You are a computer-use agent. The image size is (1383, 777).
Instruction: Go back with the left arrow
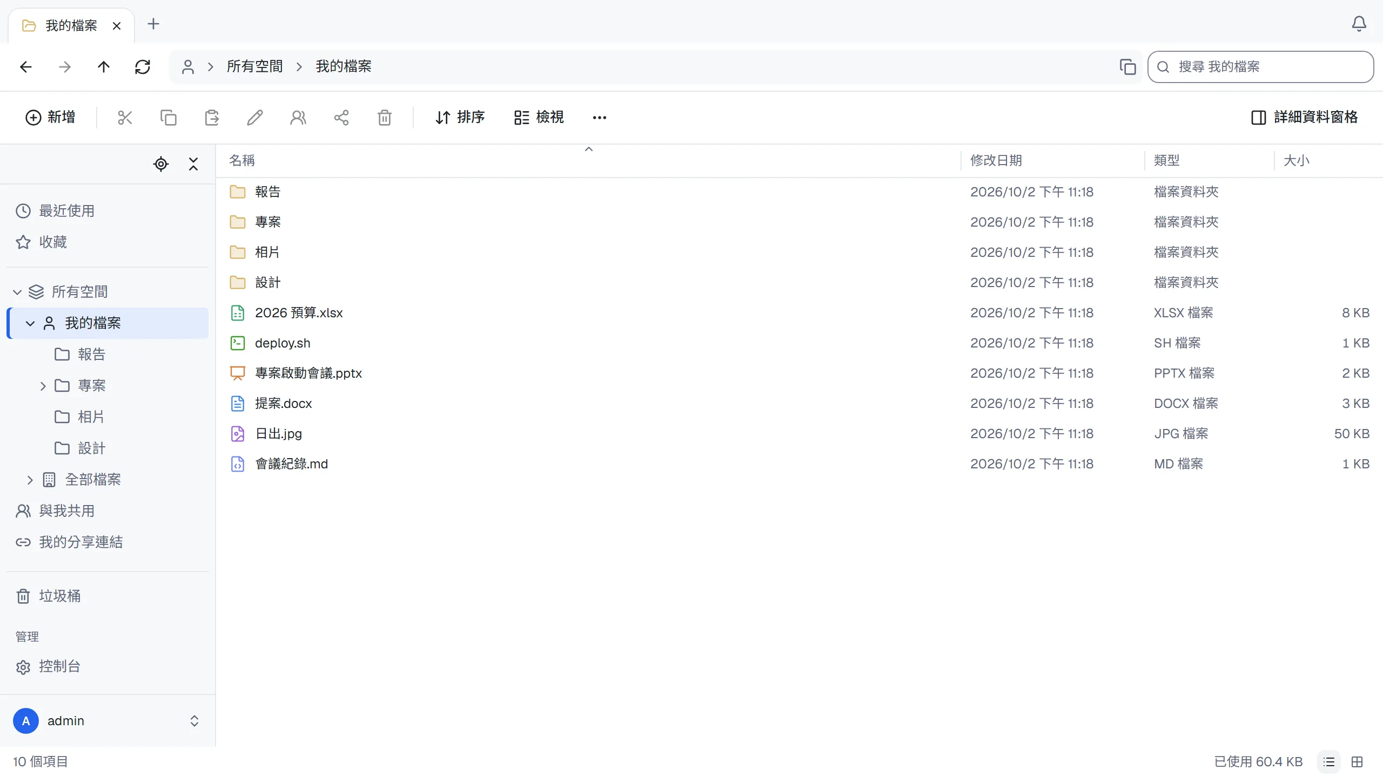[x=26, y=67]
